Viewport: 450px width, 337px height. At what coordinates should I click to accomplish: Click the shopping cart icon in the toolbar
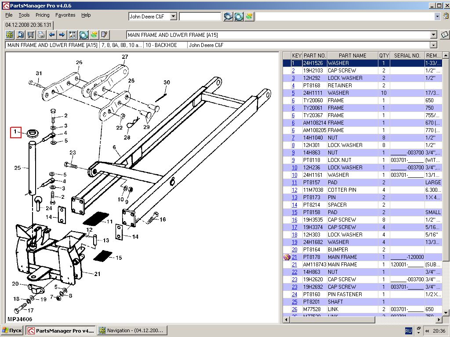click(x=31, y=35)
